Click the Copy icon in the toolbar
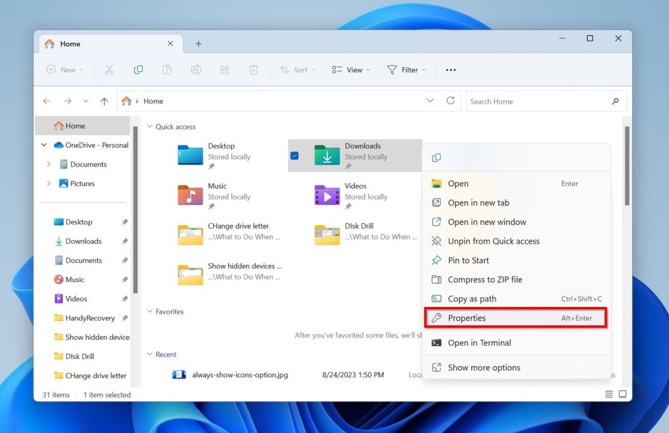The width and height of the screenshot is (669, 433). 138,70
